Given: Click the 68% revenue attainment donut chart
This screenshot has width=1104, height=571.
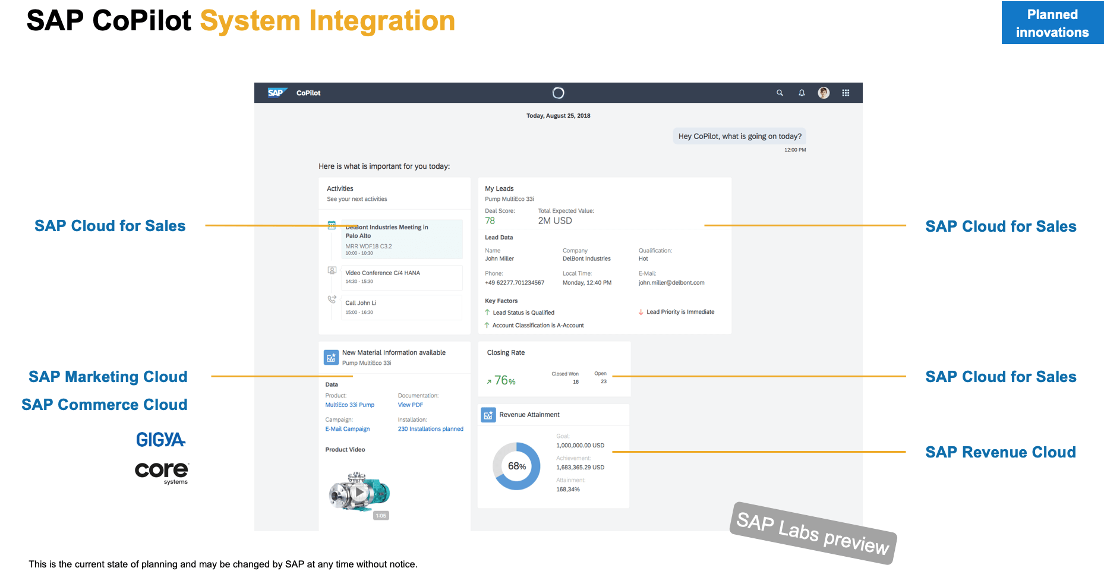Looking at the screenshot, I should click(516, 466).
